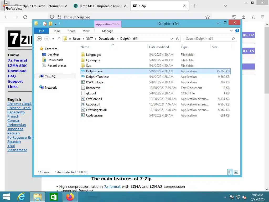Open Firefox downloads panel

pos(244,17)
